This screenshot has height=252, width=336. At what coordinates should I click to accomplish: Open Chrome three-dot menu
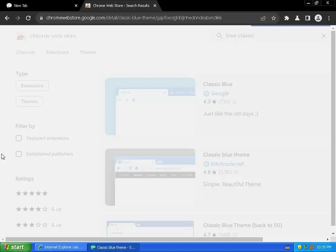[329, 18]
